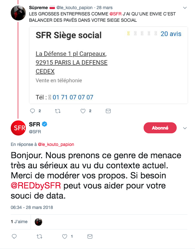Screen dimensions: 195x249
Task: Expand SFR tweet options chevron
Action: pos(185,128)
